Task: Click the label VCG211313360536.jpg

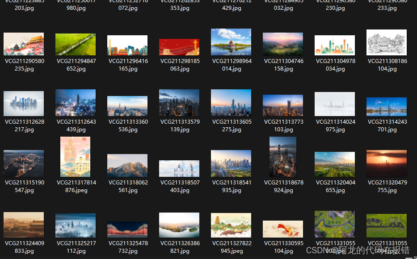Action: (128, 125)
